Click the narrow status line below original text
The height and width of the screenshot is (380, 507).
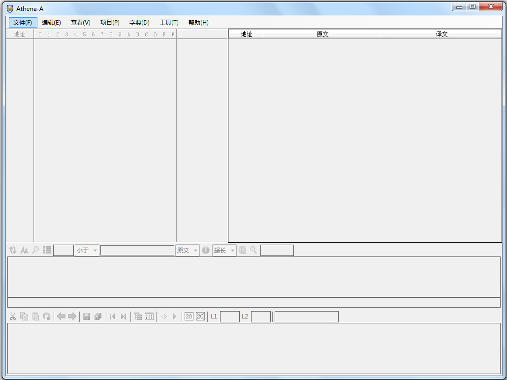click(254, 302)
